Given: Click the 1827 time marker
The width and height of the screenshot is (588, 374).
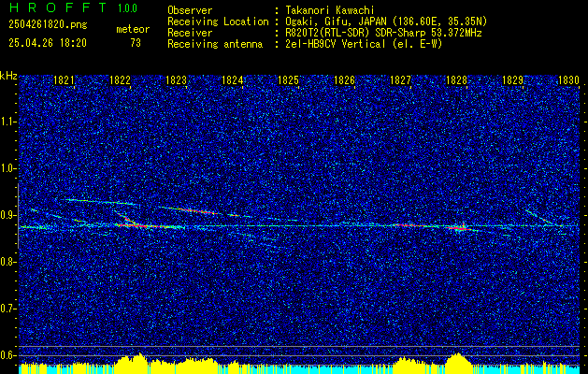Looking at the screenshot, I should [x=400, y=80].
